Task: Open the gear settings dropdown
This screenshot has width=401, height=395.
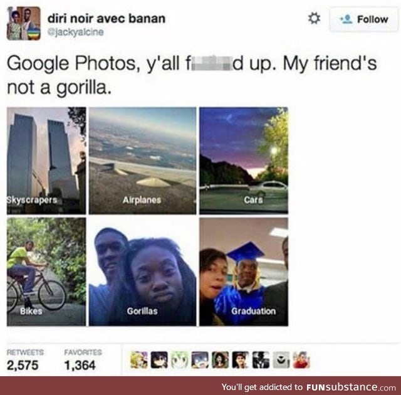Action: pos(314,19)
